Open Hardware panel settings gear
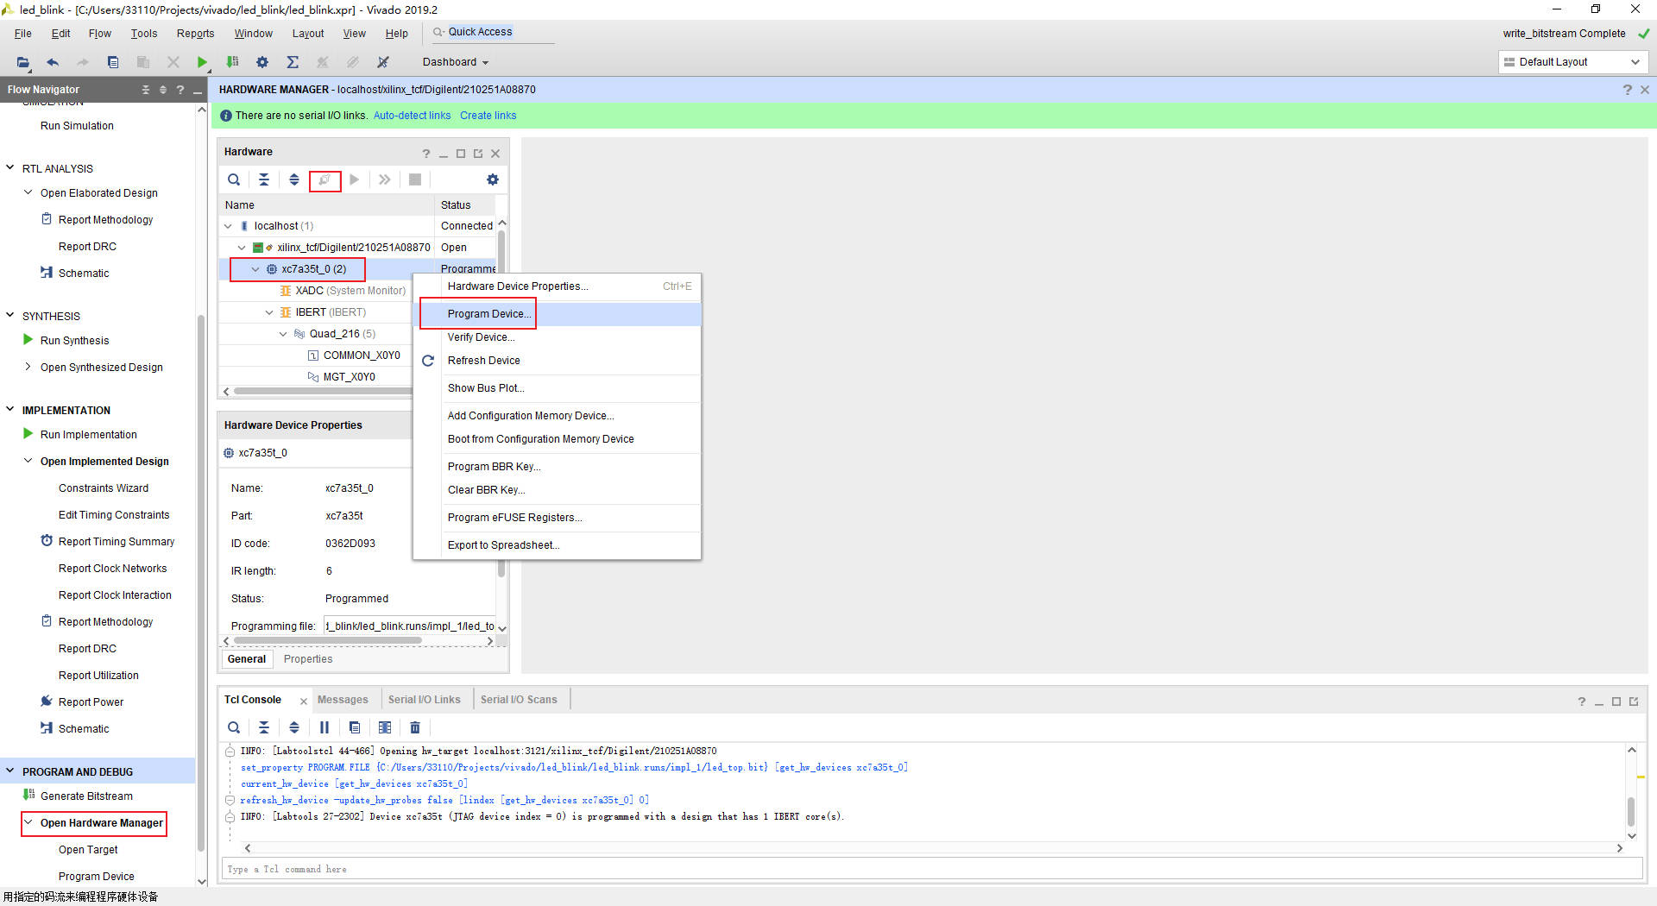Screen dimensions: 1657x906 tap(493, 179)
